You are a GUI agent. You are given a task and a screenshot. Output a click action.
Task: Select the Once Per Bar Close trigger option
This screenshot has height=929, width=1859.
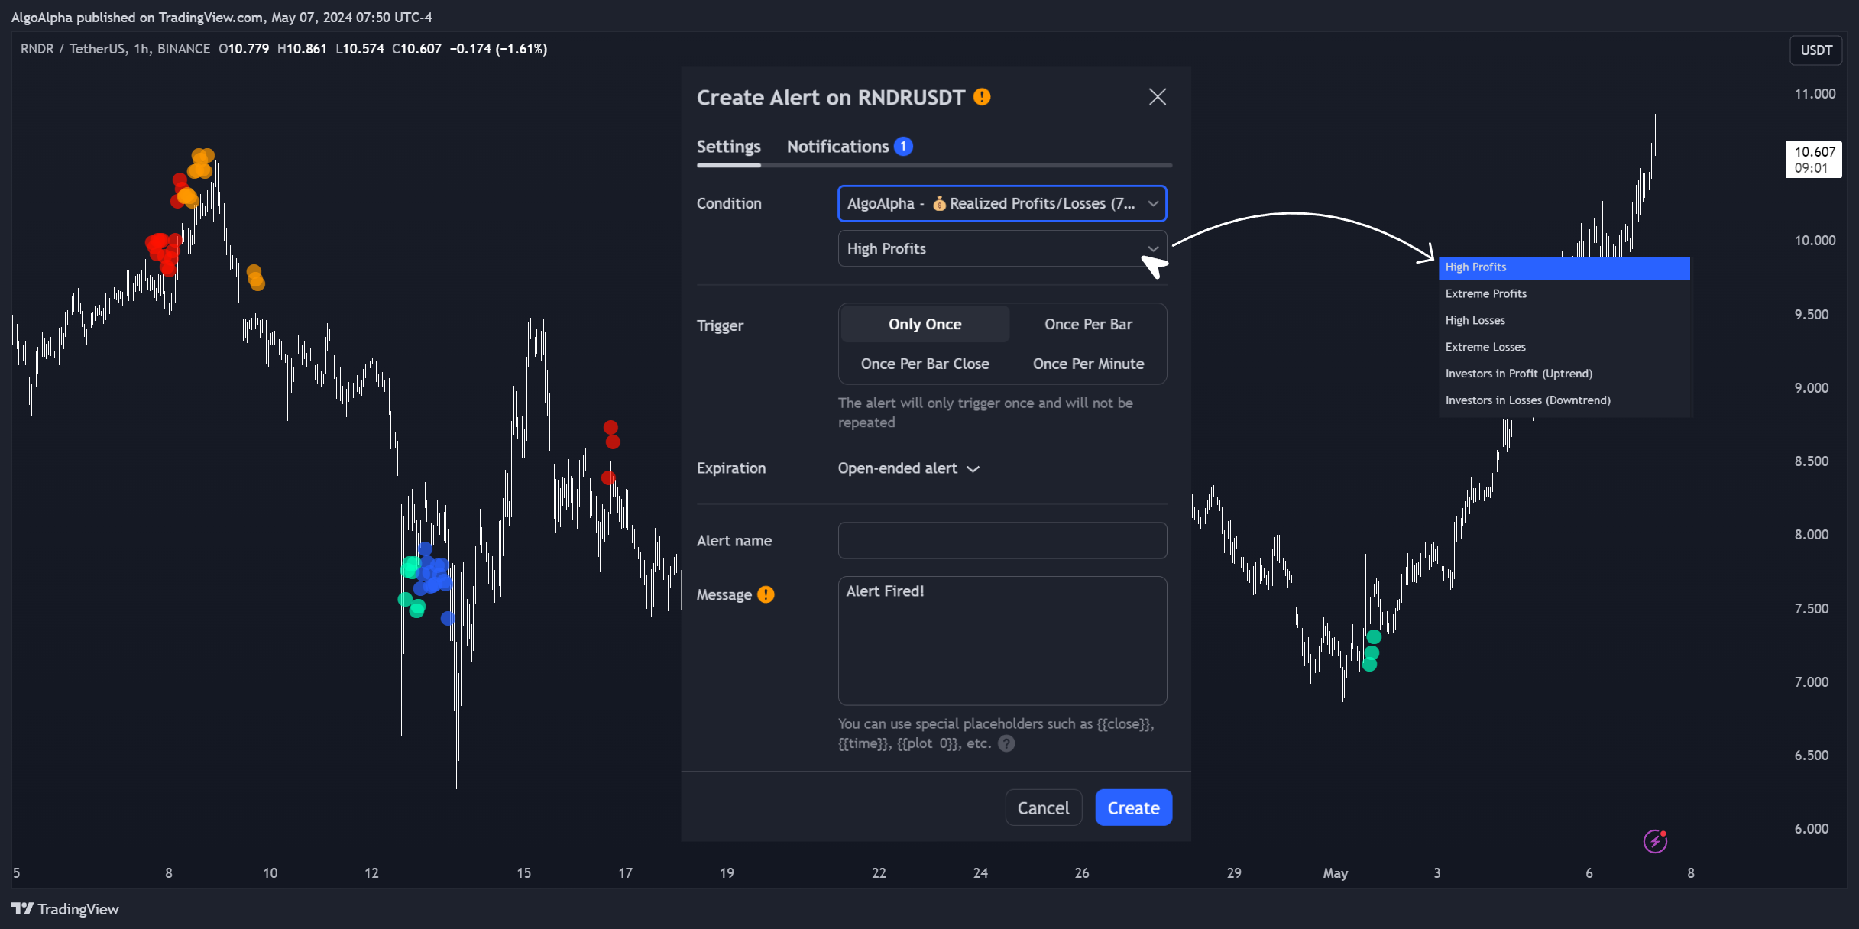click(925, 364)
